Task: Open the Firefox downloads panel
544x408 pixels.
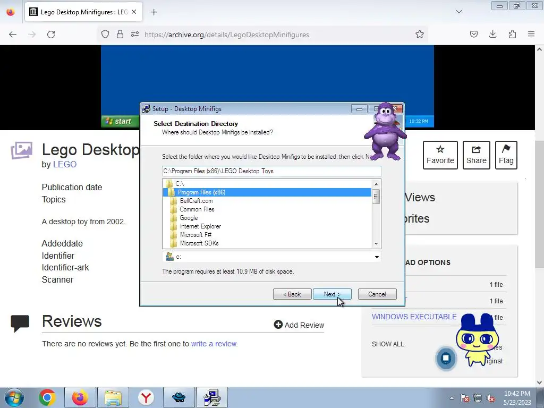Action: pyautogui.click(x=492, y=34)
